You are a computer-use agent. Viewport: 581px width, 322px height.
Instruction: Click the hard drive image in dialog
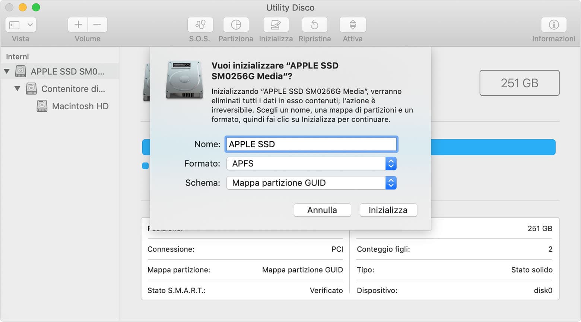[184, 80]
